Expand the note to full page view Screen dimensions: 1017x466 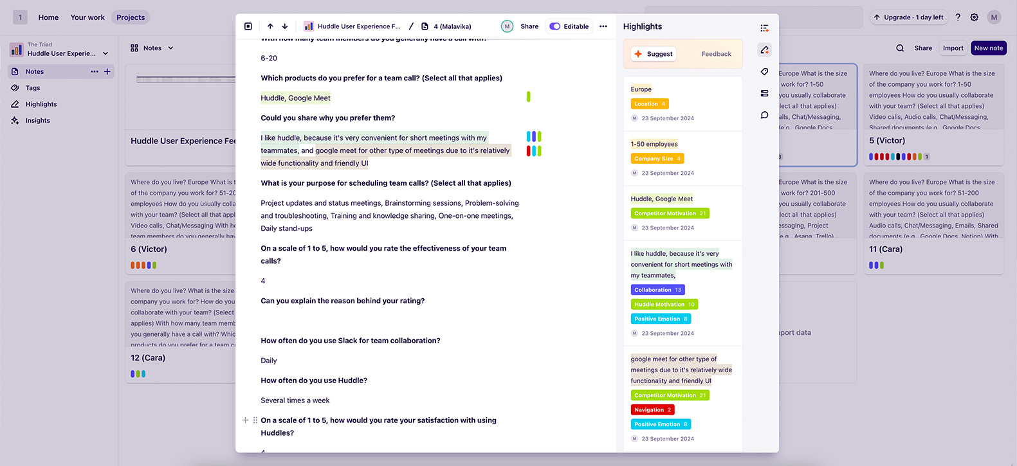tap(248, 26)
